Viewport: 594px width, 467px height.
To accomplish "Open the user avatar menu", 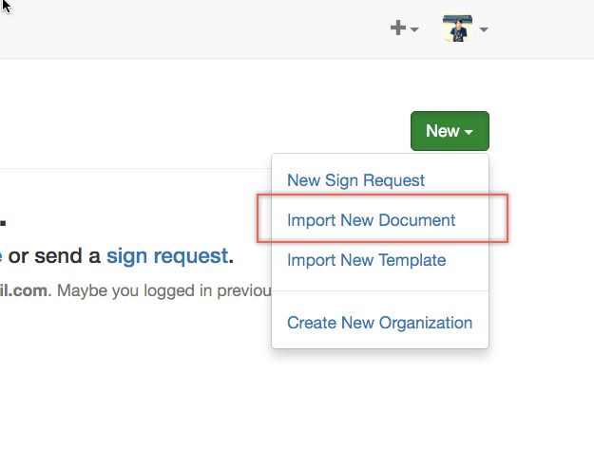I will tap(457, 28).
